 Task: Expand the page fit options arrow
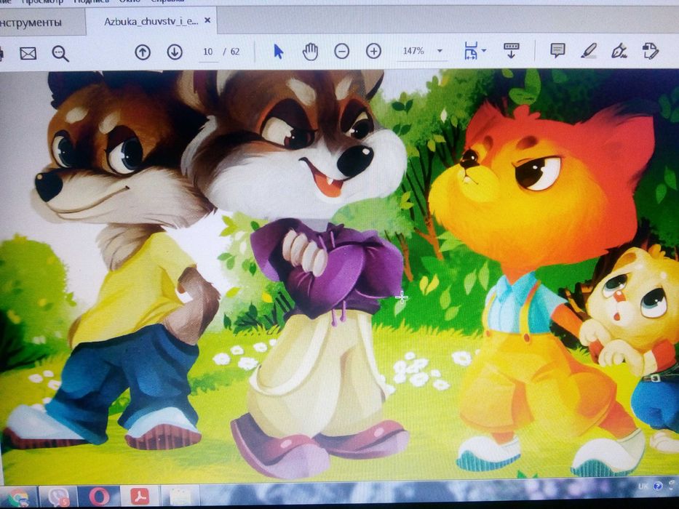tap(484, 50)
